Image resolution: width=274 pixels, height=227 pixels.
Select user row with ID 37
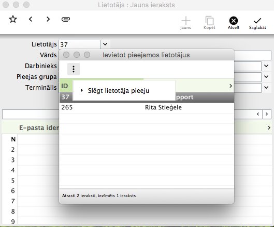pyautogui.click(x=147, y=97)
